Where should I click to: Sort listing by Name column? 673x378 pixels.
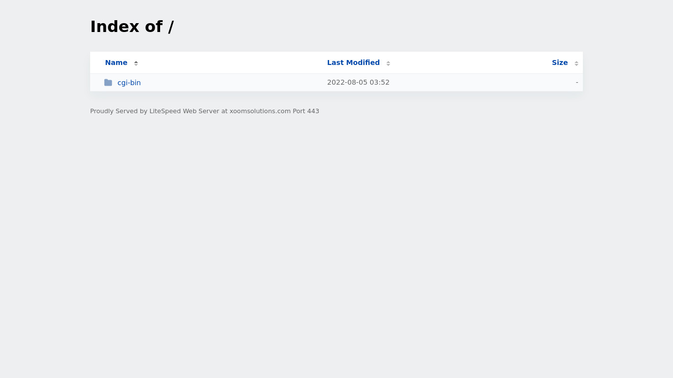coord(116,63)
